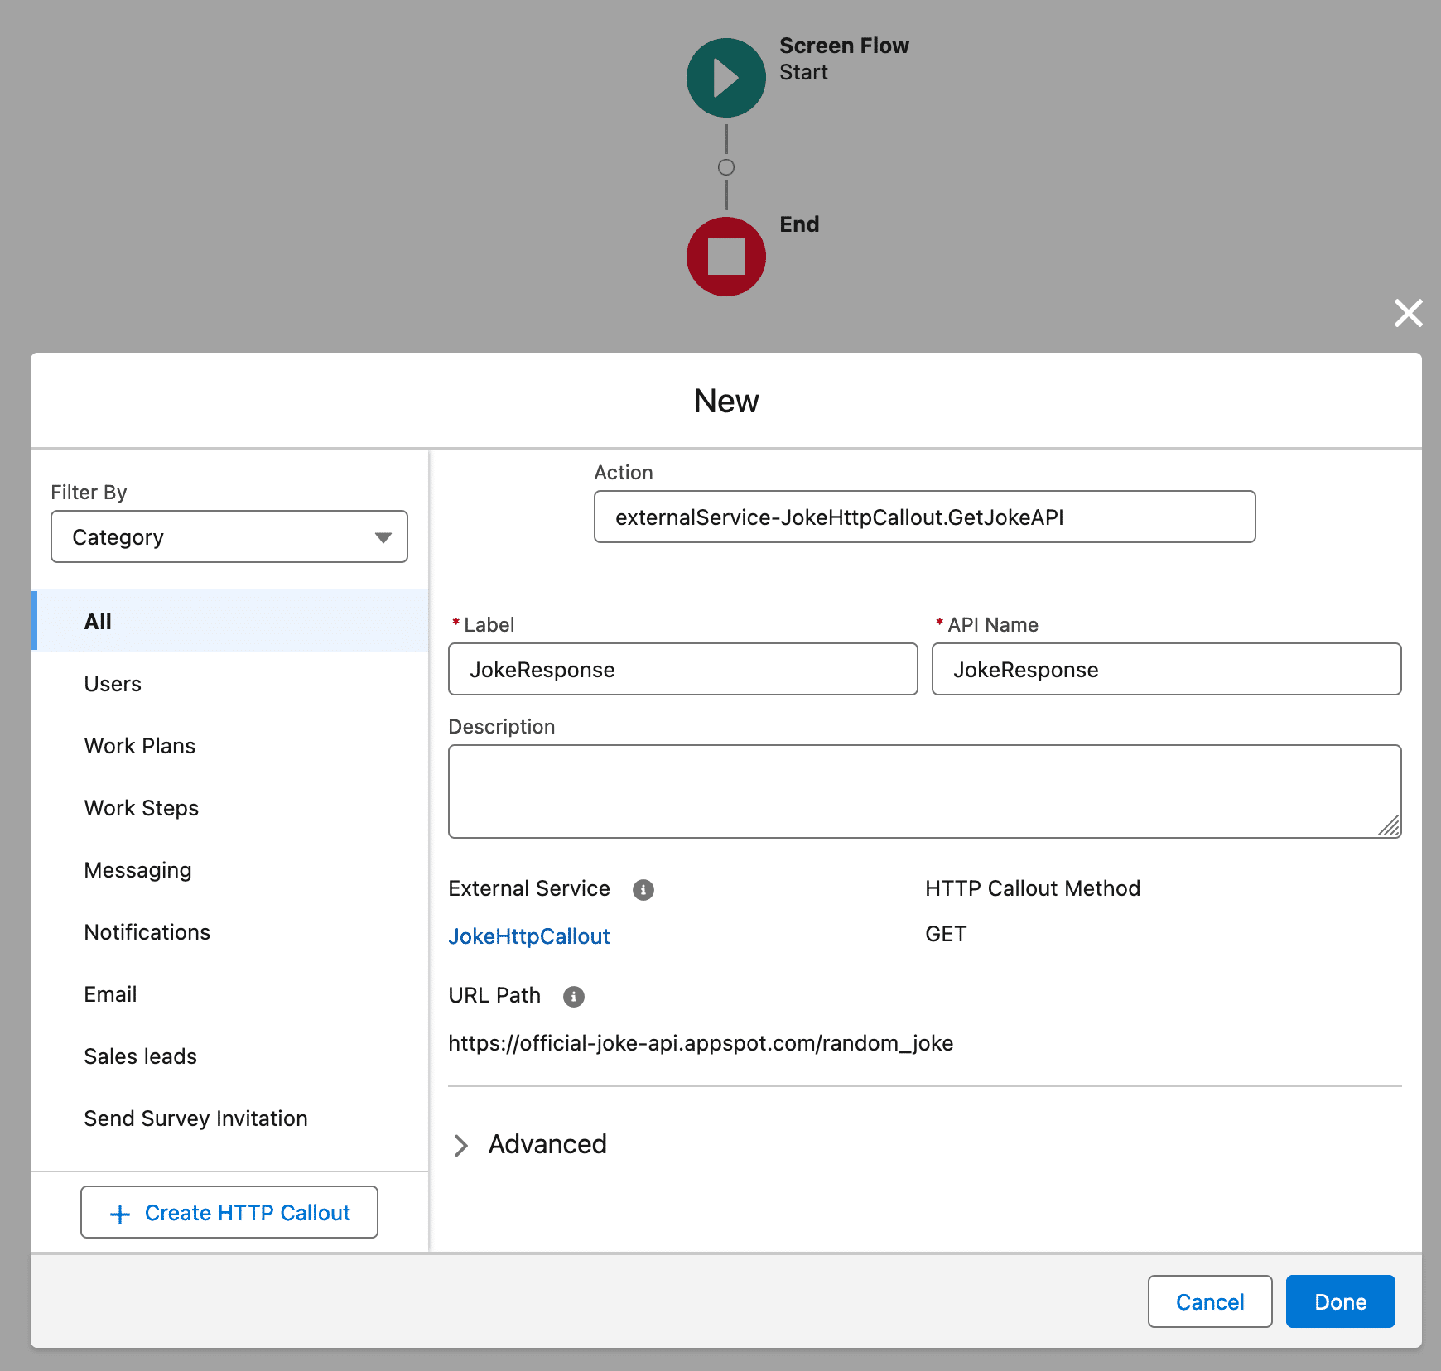Click the resize handle on the Description box

1390,825
